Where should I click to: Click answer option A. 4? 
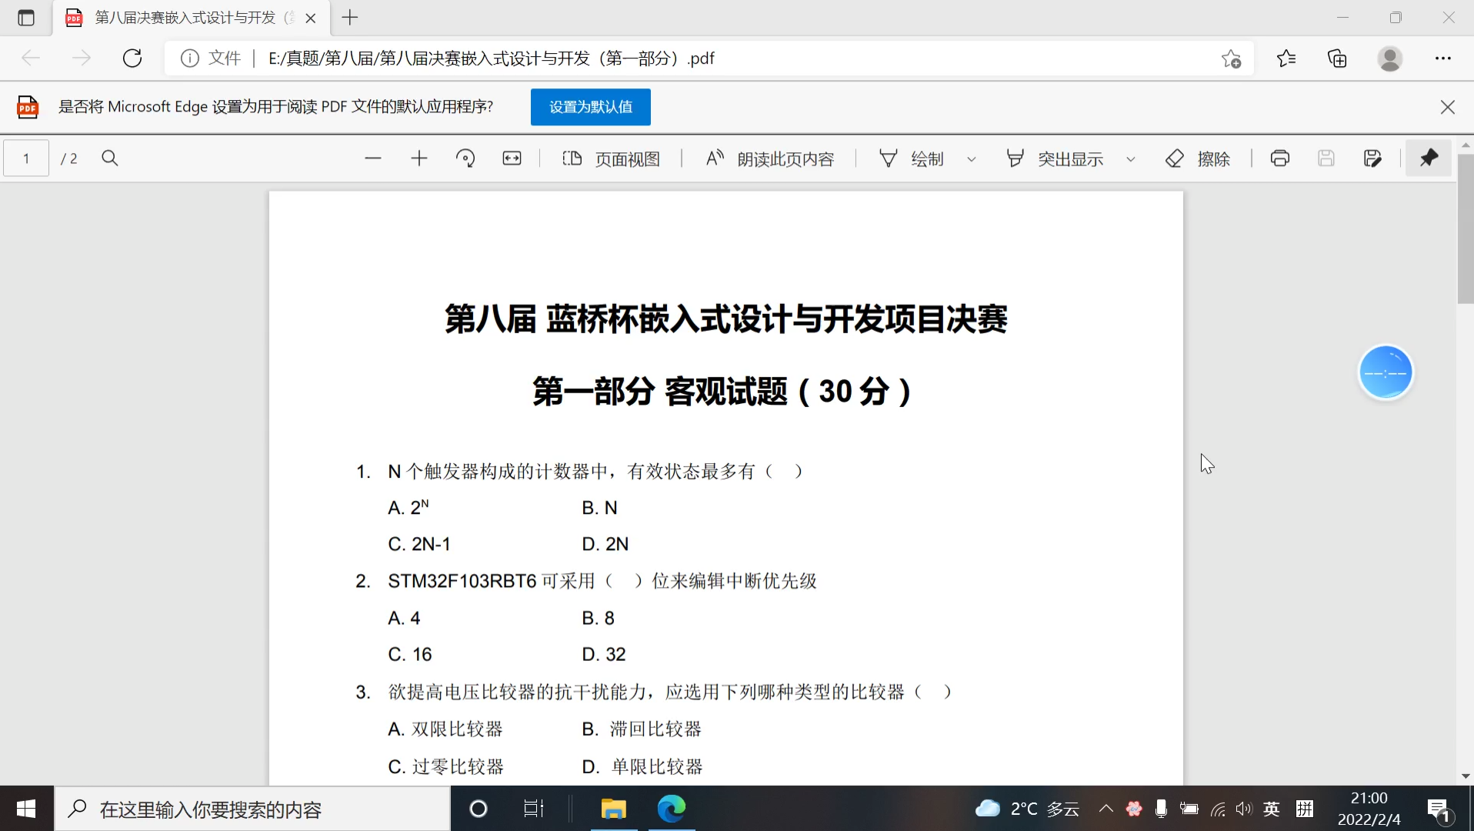404,618
